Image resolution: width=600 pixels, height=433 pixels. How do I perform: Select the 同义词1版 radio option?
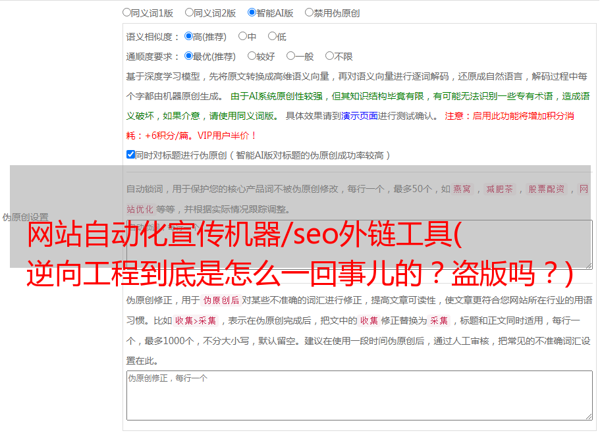coord(126,13)
